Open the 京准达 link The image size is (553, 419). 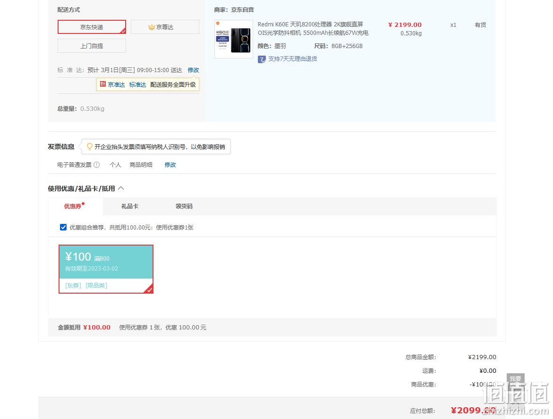click(116, 84)
